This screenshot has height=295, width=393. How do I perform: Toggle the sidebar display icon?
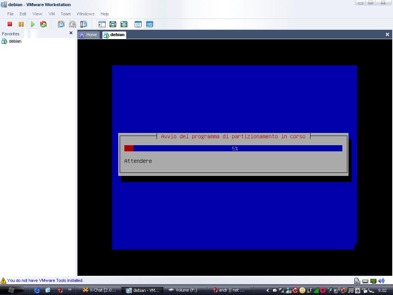[102, 24]
